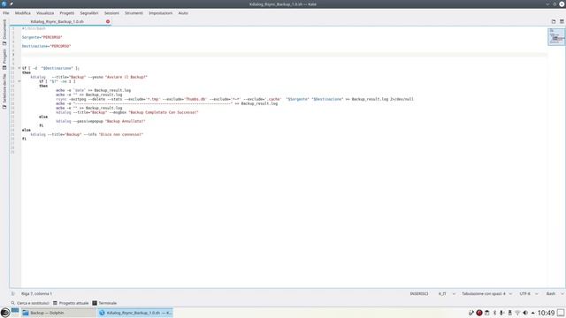Toggle the INSERISCI insert mode indicator

point(418,294)
